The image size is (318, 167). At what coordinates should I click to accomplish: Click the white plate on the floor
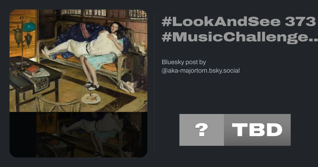[x=91, y=99]
